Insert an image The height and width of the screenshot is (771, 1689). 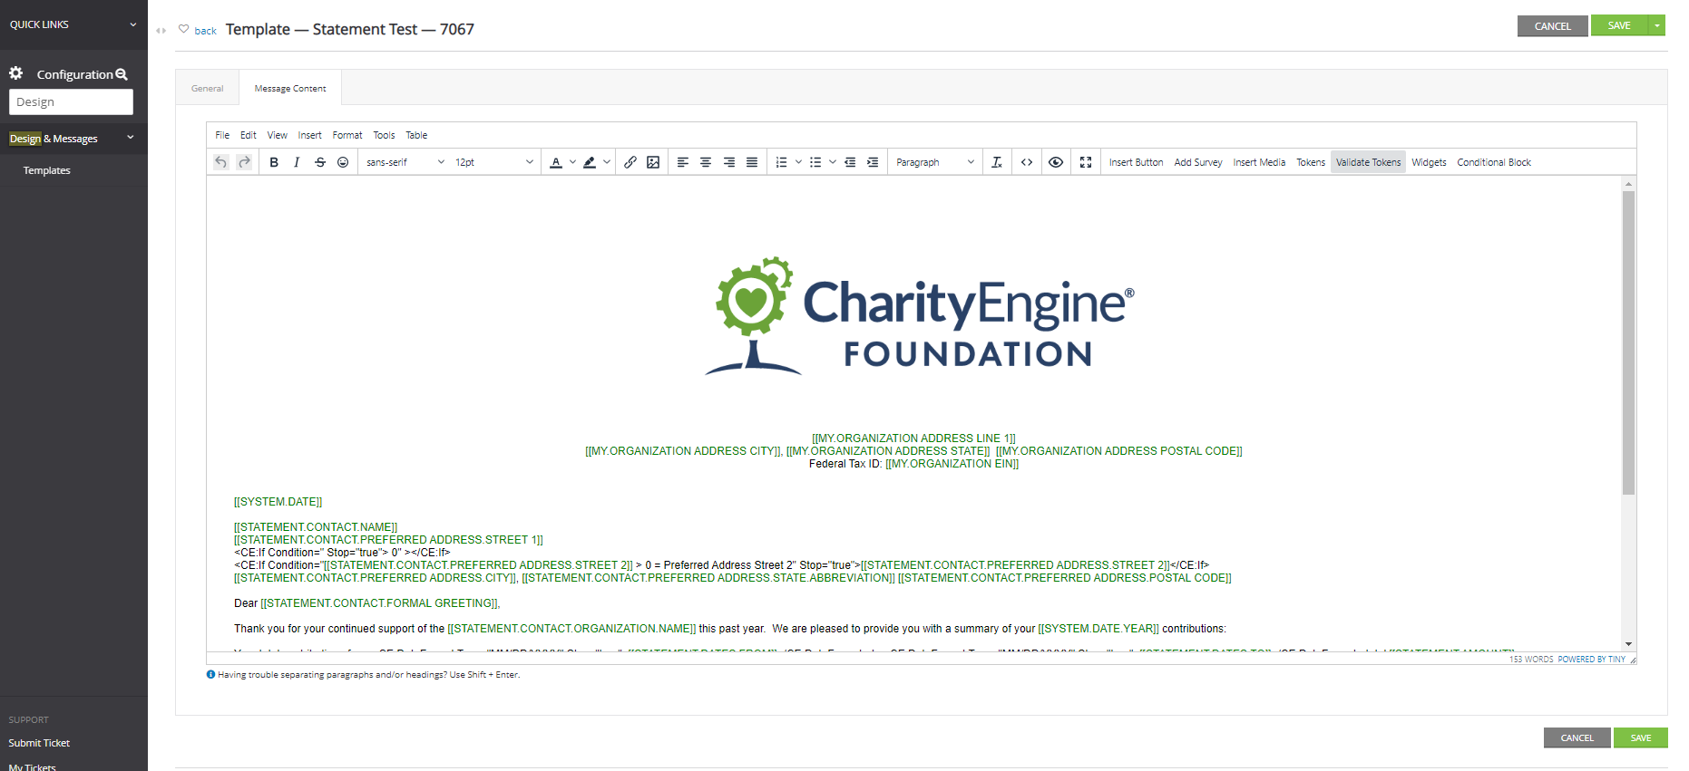pyautogui.click(x=653, y=162)
